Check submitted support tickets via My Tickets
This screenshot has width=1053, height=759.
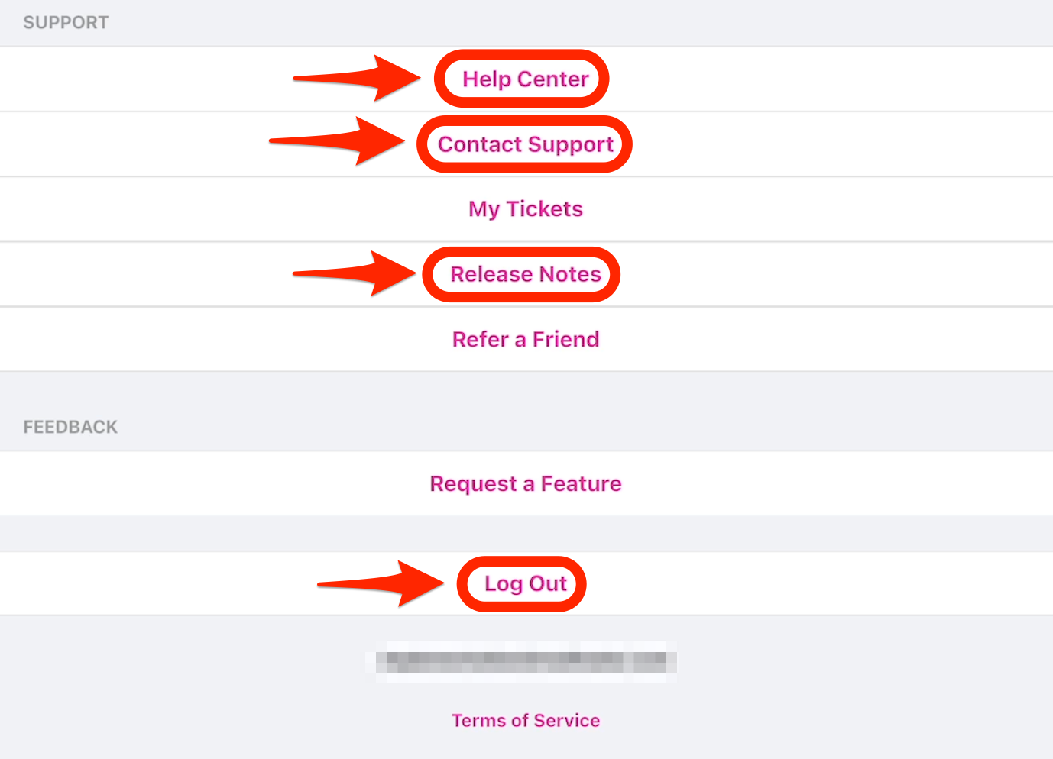coord(526,209)
